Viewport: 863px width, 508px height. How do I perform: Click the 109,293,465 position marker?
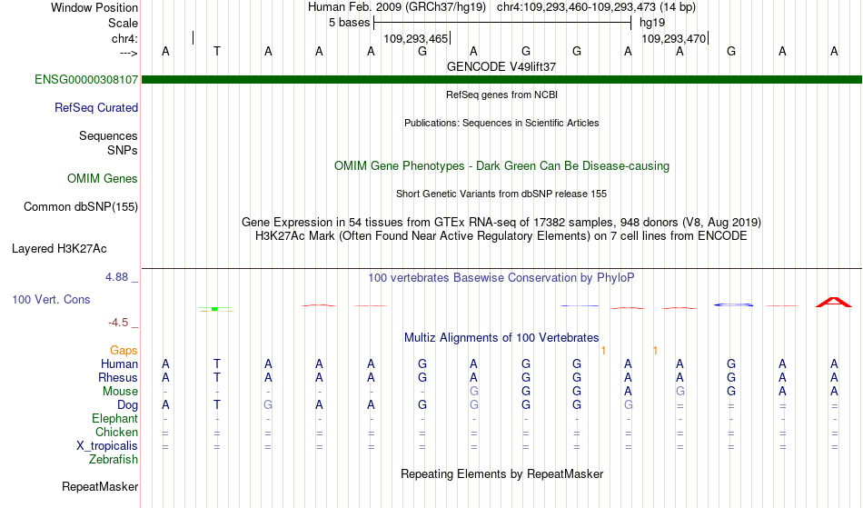[416, 38]
